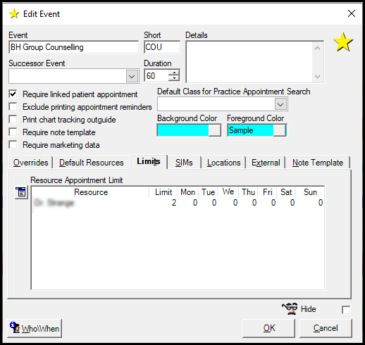The image size is (365, 345).
Task: Open Default Class for Practice Appointment Search dropdown
Action: [280, 104]
